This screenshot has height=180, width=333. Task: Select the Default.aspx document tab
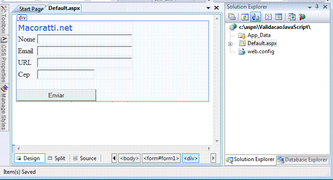coord(64,8)
